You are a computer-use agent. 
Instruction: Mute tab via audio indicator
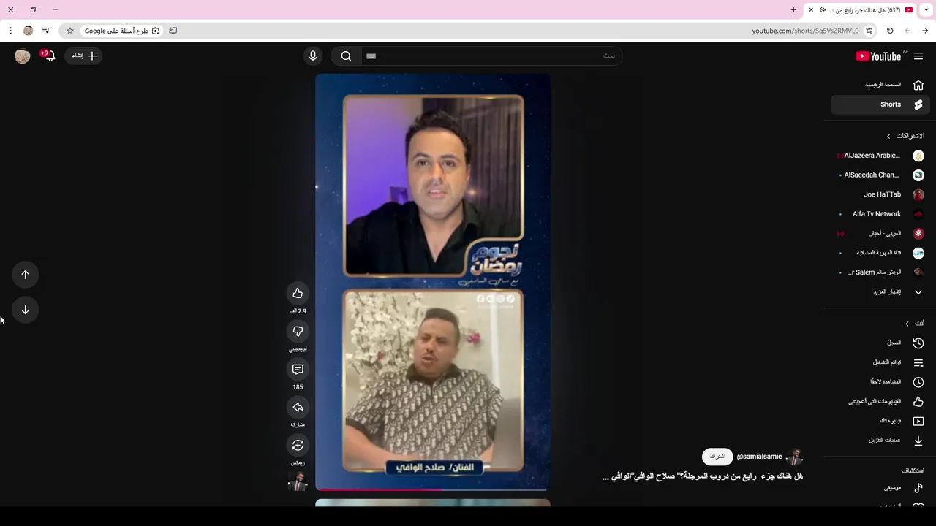pyautogui.click(x=823, y=9)
